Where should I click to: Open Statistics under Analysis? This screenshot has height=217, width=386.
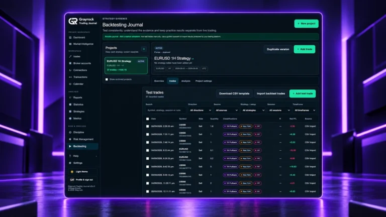78,104
